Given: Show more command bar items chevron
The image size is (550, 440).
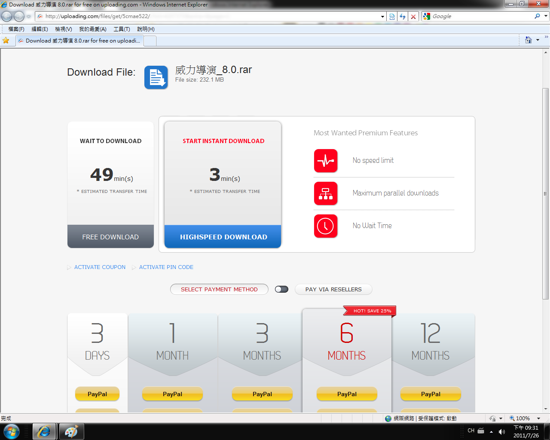Looking at the screenshot, I should [546, 37].
